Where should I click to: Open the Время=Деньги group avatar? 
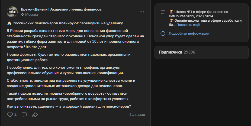click(x=12, y=12)
